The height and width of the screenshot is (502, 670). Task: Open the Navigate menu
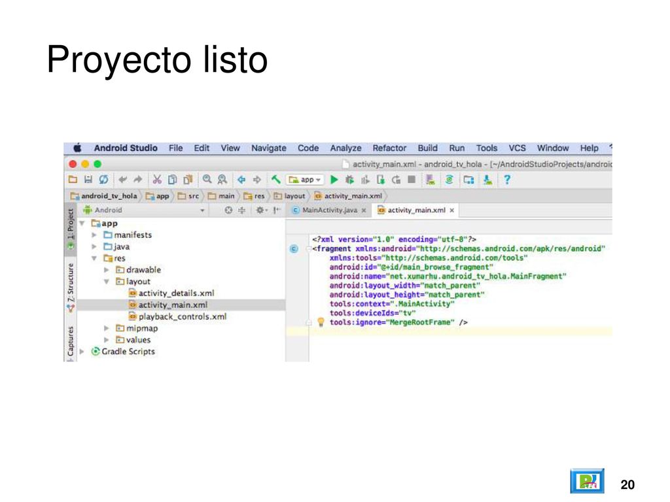point(269,148)
